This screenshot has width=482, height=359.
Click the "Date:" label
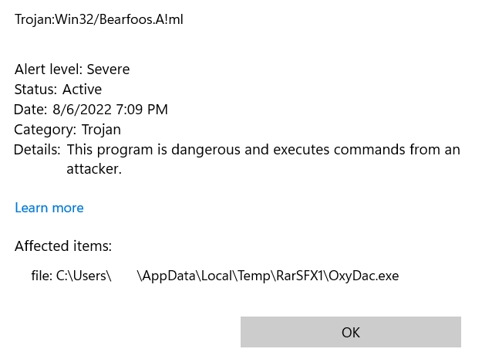(x=30, y=110)
